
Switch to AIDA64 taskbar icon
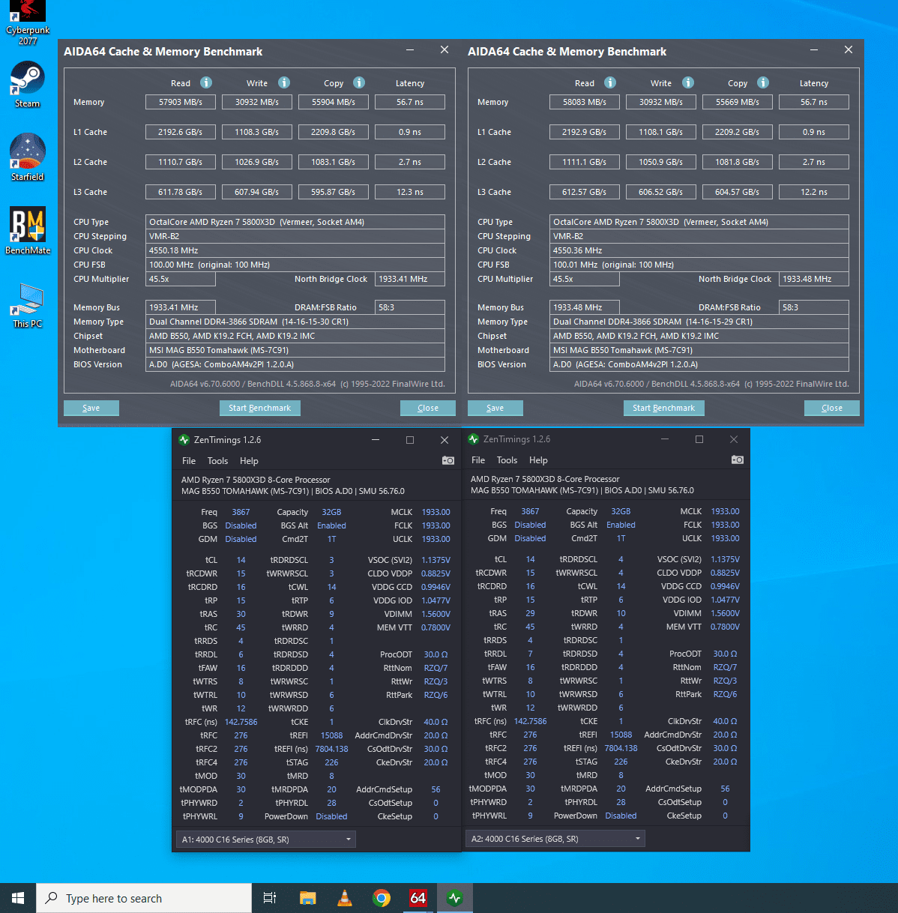pos(418,898)
